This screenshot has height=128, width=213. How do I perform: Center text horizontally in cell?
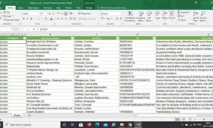coord(62,19)
